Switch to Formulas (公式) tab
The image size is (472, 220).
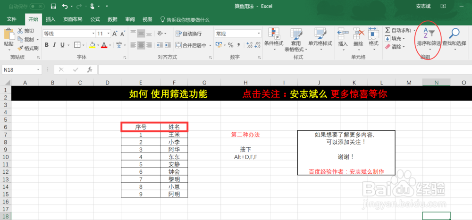click(95, 19)
